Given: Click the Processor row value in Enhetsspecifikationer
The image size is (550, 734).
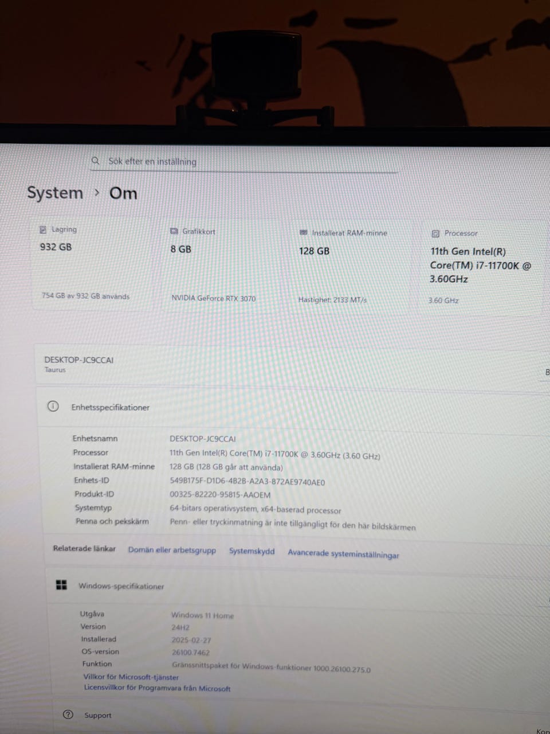Looking at the screenshot, I should pyautogui.click(x=275, y=455).
